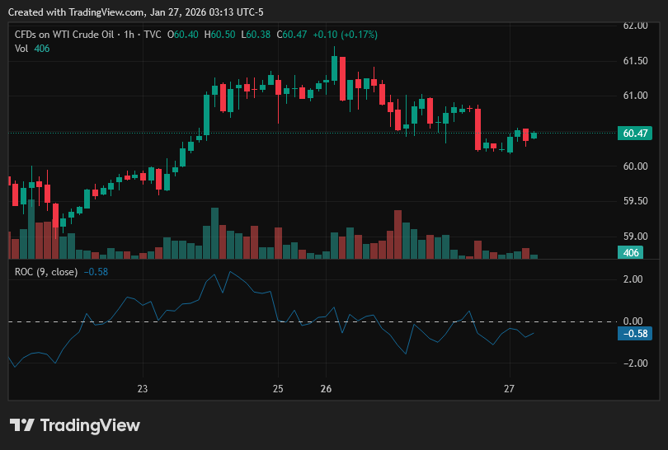Select the date label 23 on time axis
Viewport: 668px width, 450px height.
[143, 389]
